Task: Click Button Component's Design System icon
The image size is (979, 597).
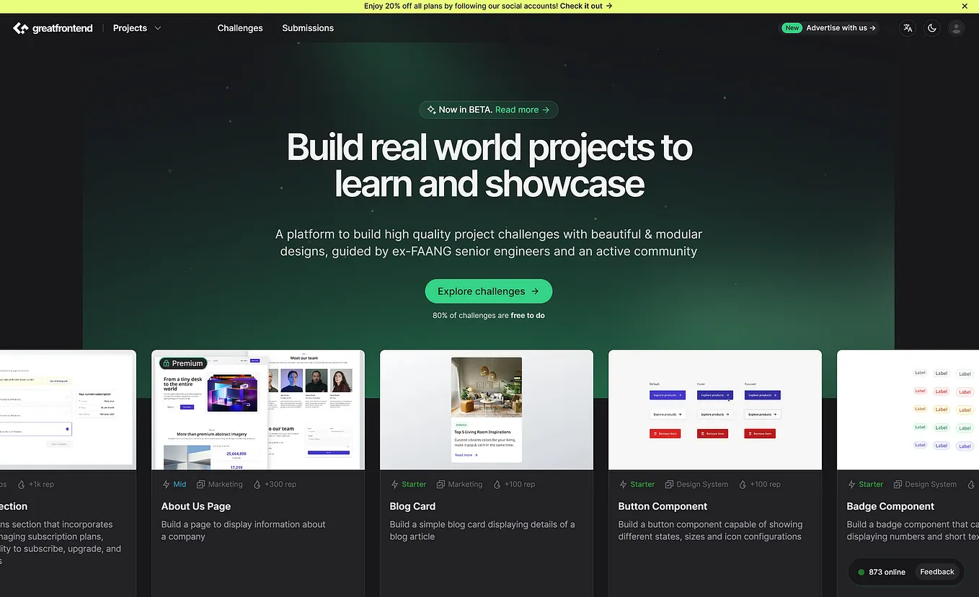Action: (669, 485)
